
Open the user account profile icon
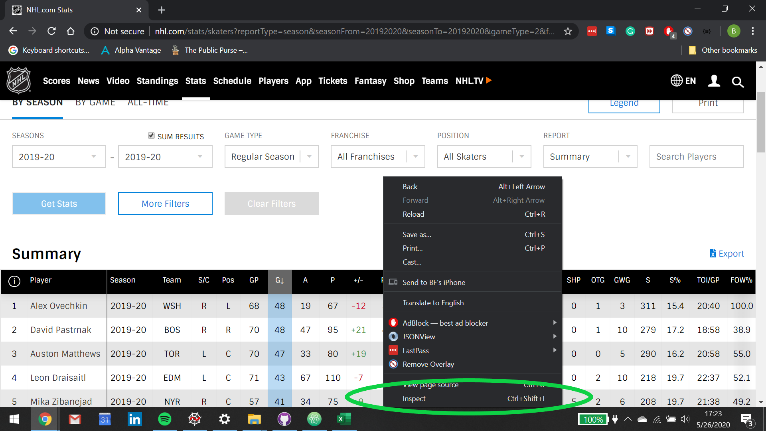pyautogui.click(x=714, y=81)
